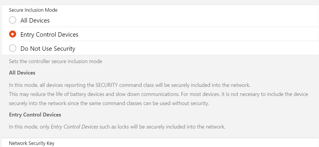Click the "Do Not Use Security" option label
Viewport: 319px width, 147px height.
pos(48,49)
